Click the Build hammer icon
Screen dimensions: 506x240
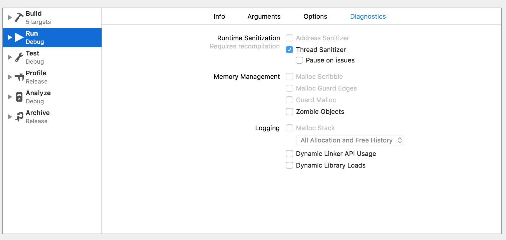[19, 18]
